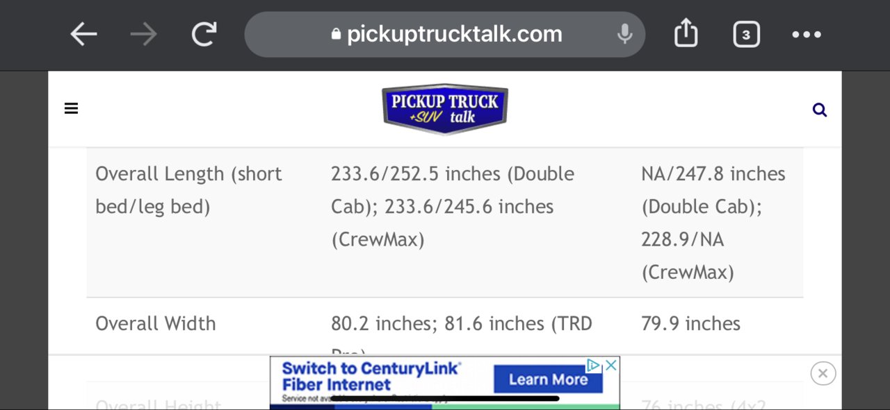This screenshot has width=890, height=410.
Task: Open the share sheet icon
Action: pyautogui.click(x=686, y=33)
